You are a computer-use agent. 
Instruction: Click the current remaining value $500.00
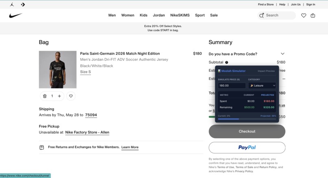pyautogui.click(x=249, y=107)
